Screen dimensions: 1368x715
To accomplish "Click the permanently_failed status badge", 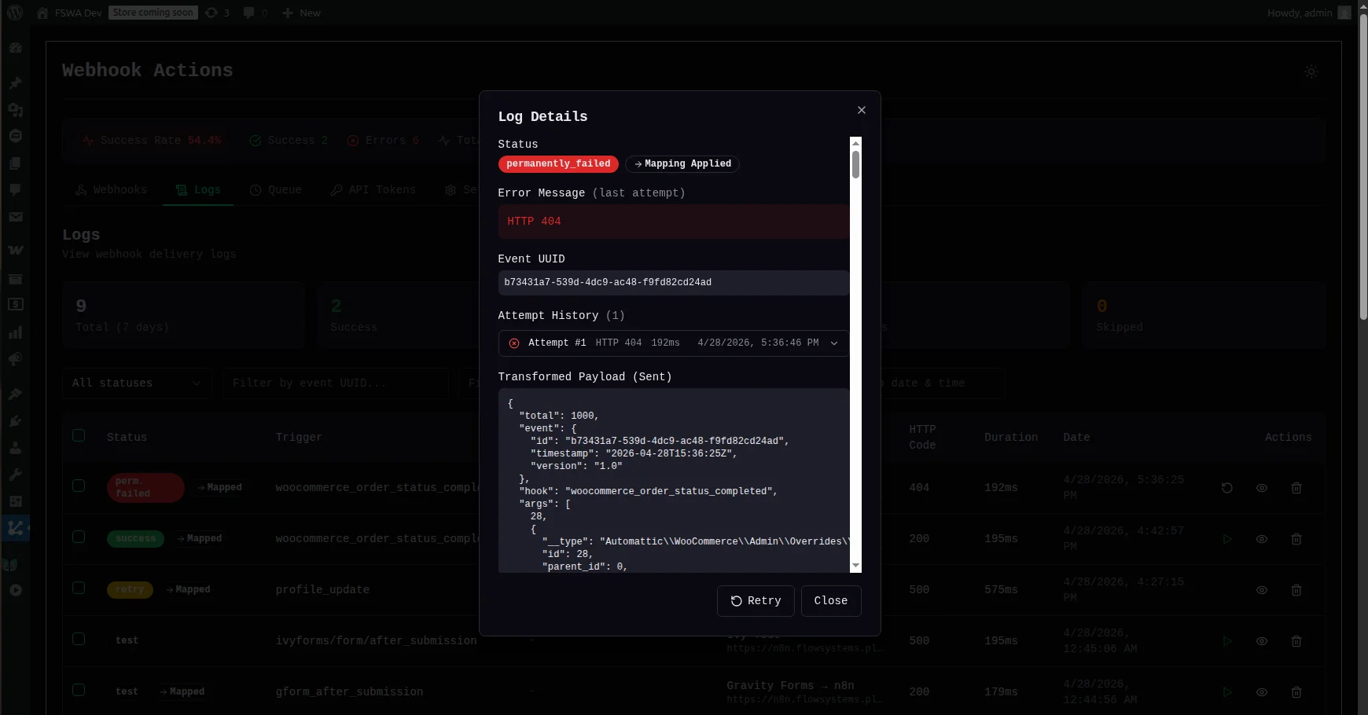I will pos(558,164).
